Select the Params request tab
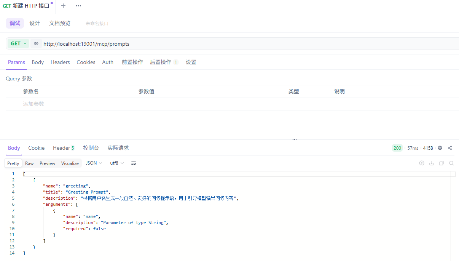Screen dimensions: 459x261 coord(16,62)
